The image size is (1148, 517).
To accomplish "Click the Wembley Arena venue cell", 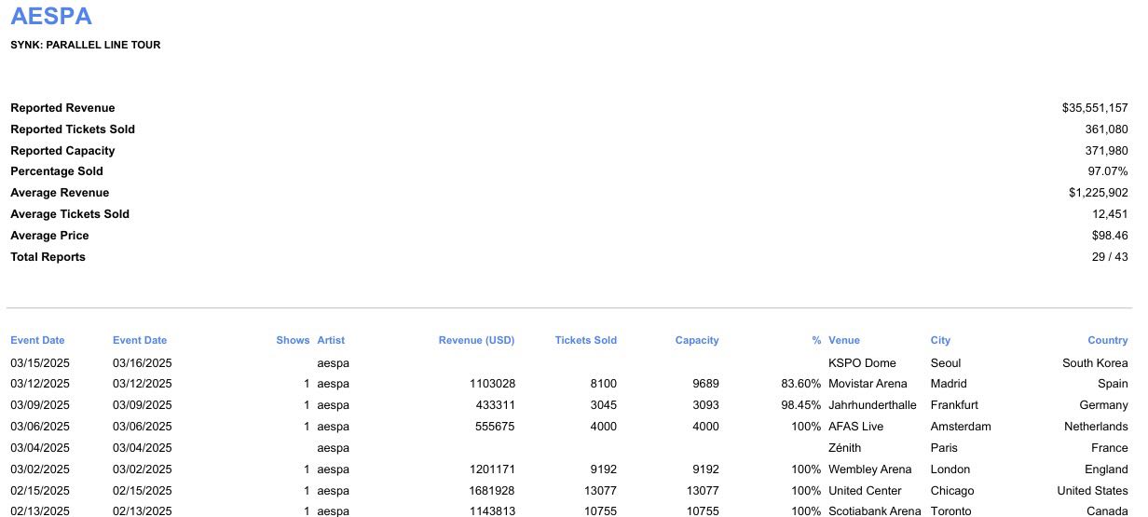I will pyautogui.click(x=870, y=469).
